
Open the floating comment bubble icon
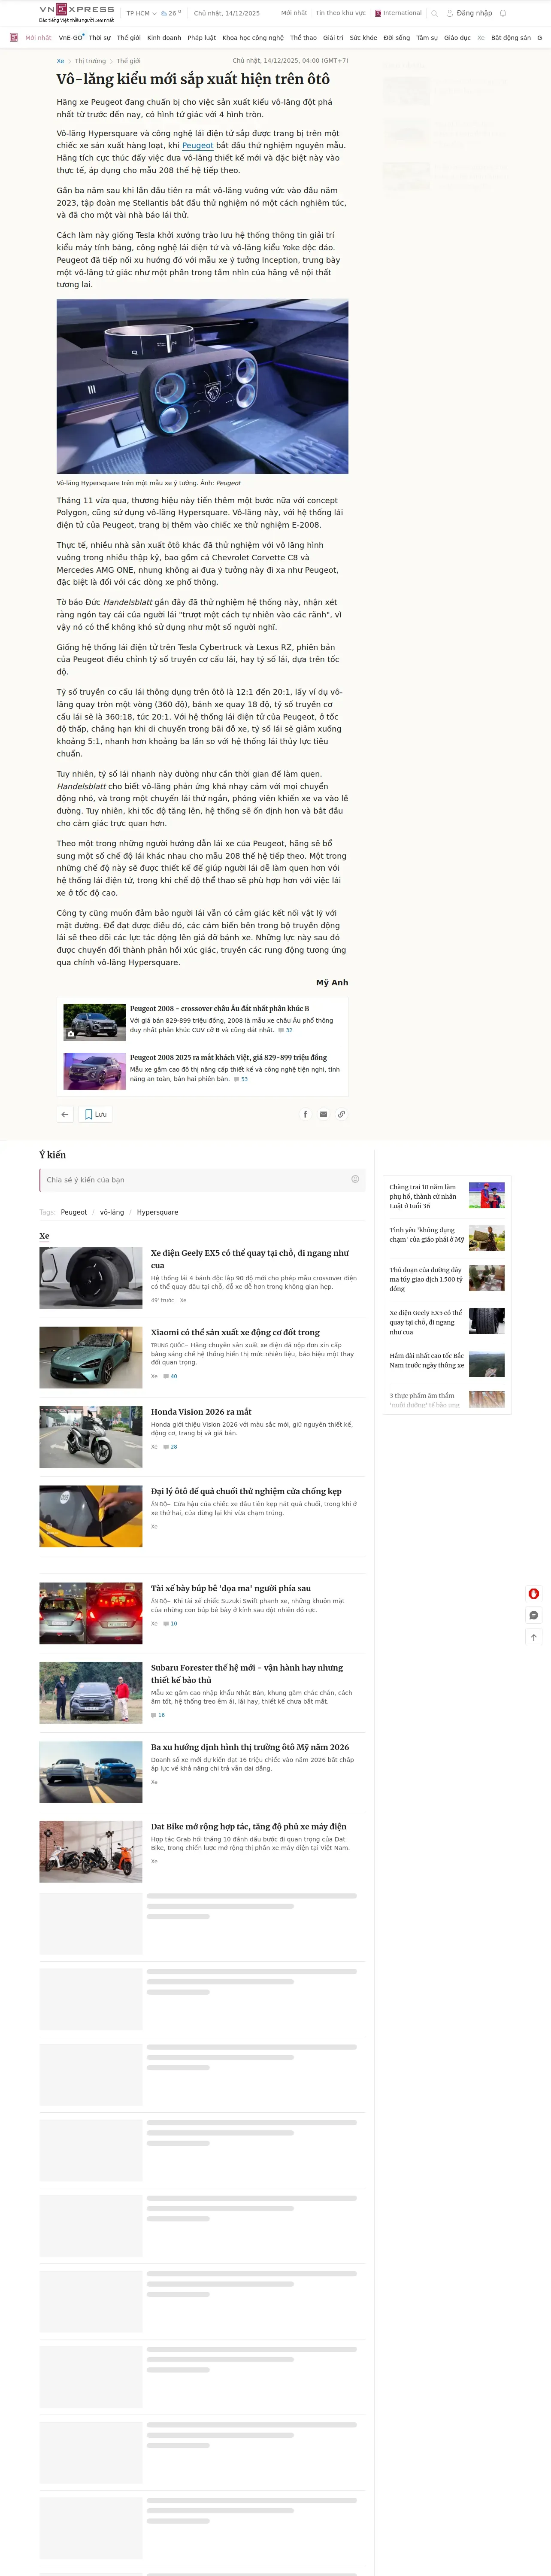coord(534,1615)
